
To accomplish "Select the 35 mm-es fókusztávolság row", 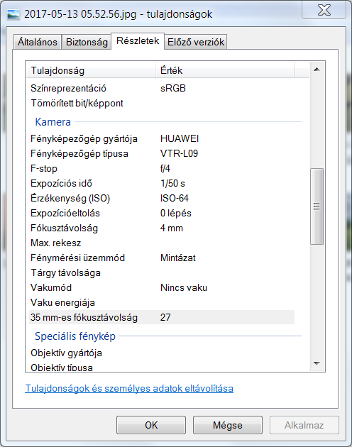I will click(162, 317).
